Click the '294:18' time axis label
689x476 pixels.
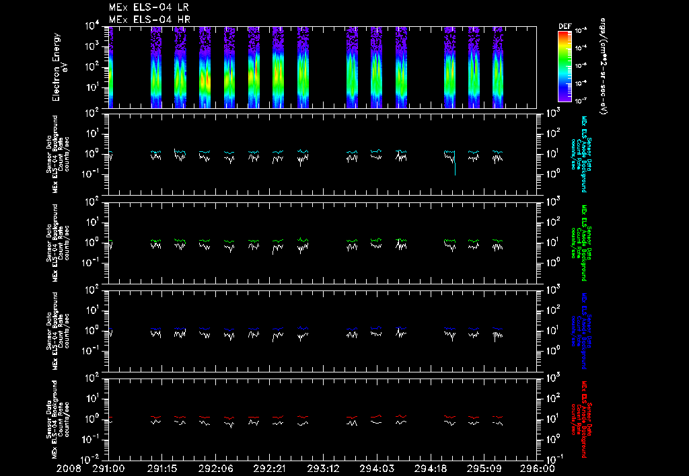point(430,469)
